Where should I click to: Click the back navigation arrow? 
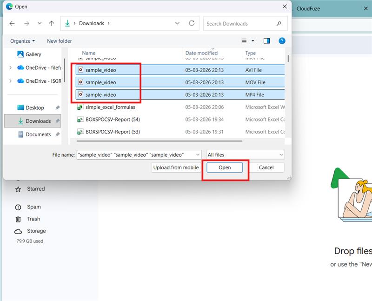12,23
